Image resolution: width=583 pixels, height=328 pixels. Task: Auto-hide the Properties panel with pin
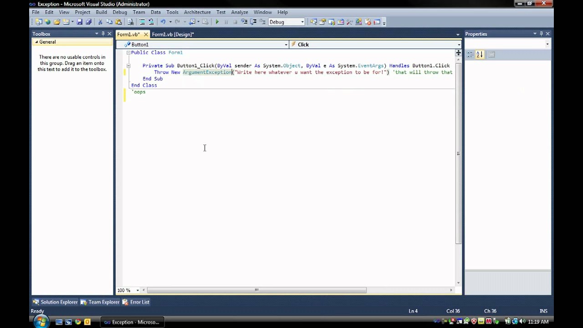(541, 34)
